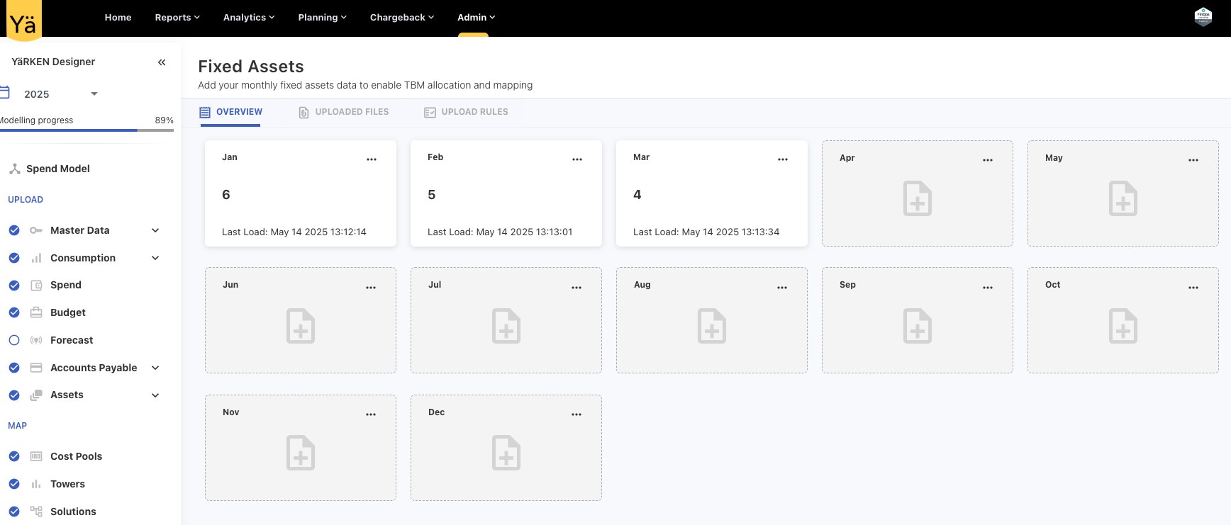Switch to the Uploaded Files tab

pyautogui.click(x=344, y=112)
